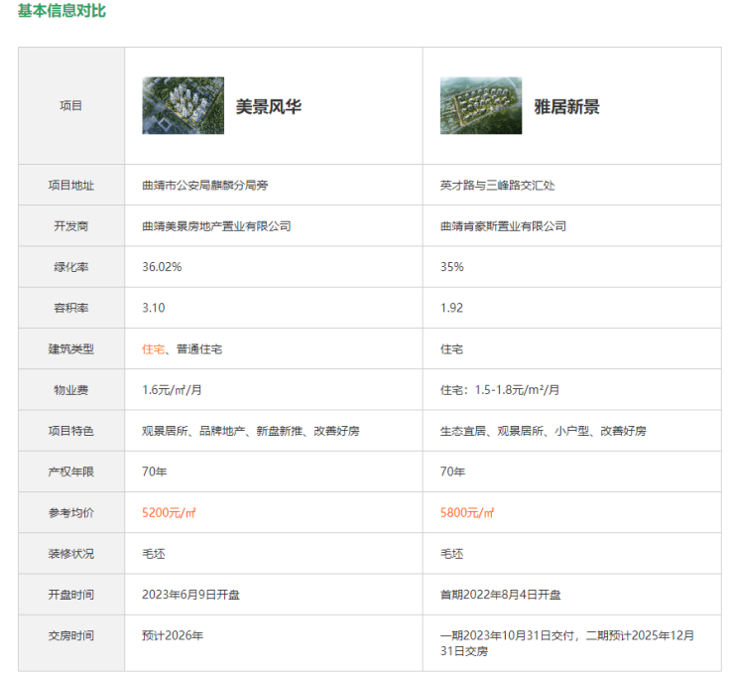
Task: Select address 英才路与三峰路交汇处
Action: (497, 185)
